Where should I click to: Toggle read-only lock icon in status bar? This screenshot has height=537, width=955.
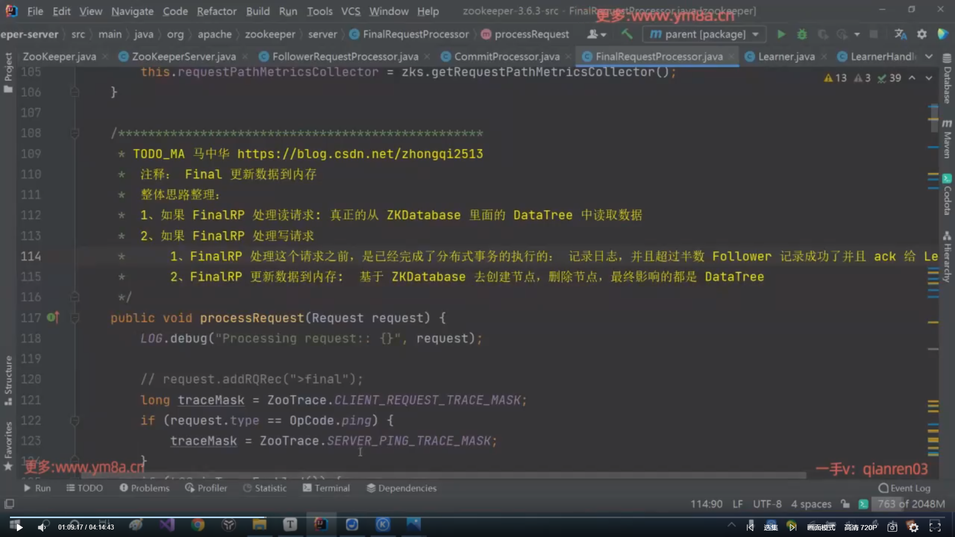[845, 504]
